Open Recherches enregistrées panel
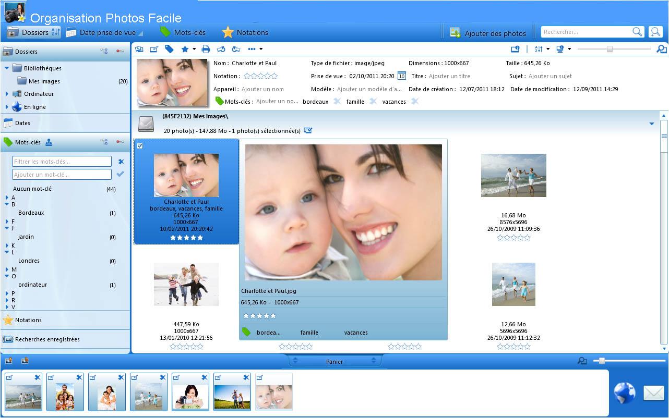Image resolution: width=669 pixels, height=418 pixels. pos(65,339)
